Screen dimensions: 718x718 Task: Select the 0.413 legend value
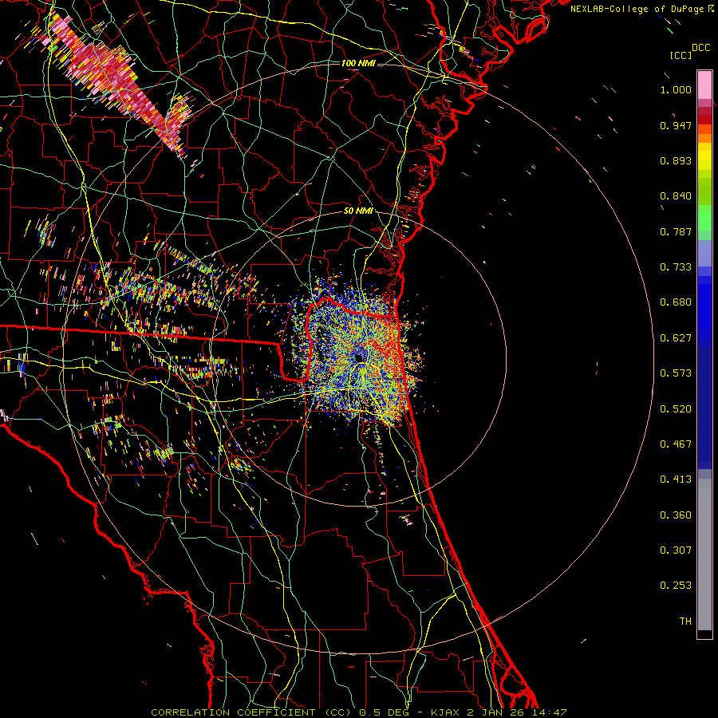tap(676, 479)
